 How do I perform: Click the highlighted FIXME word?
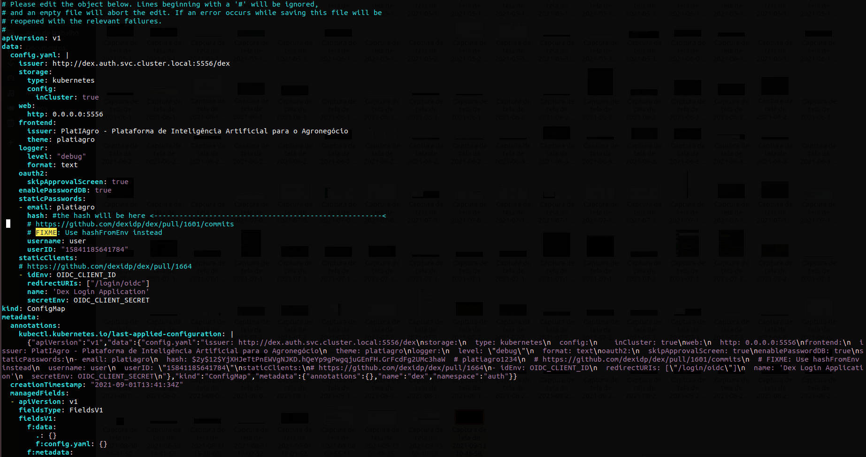click(x=46, y=232)
